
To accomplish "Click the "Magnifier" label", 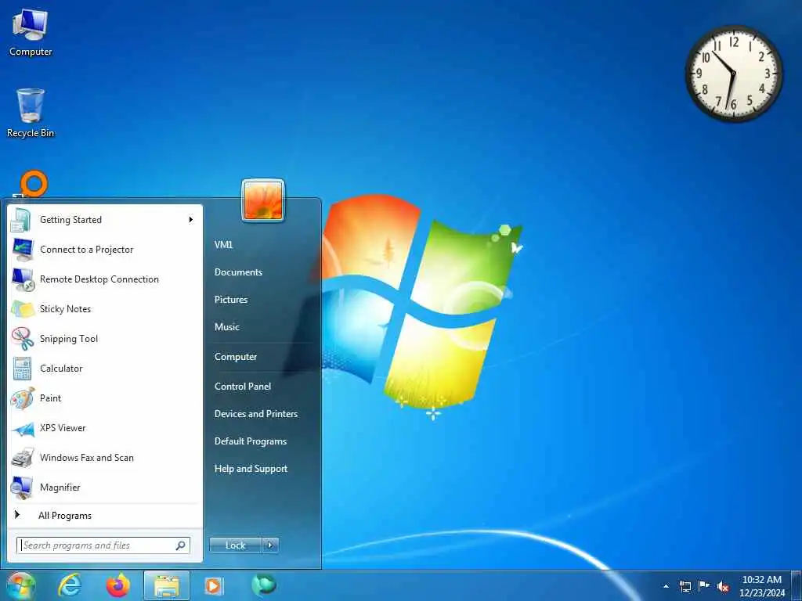I will click(x=60, y=488).
